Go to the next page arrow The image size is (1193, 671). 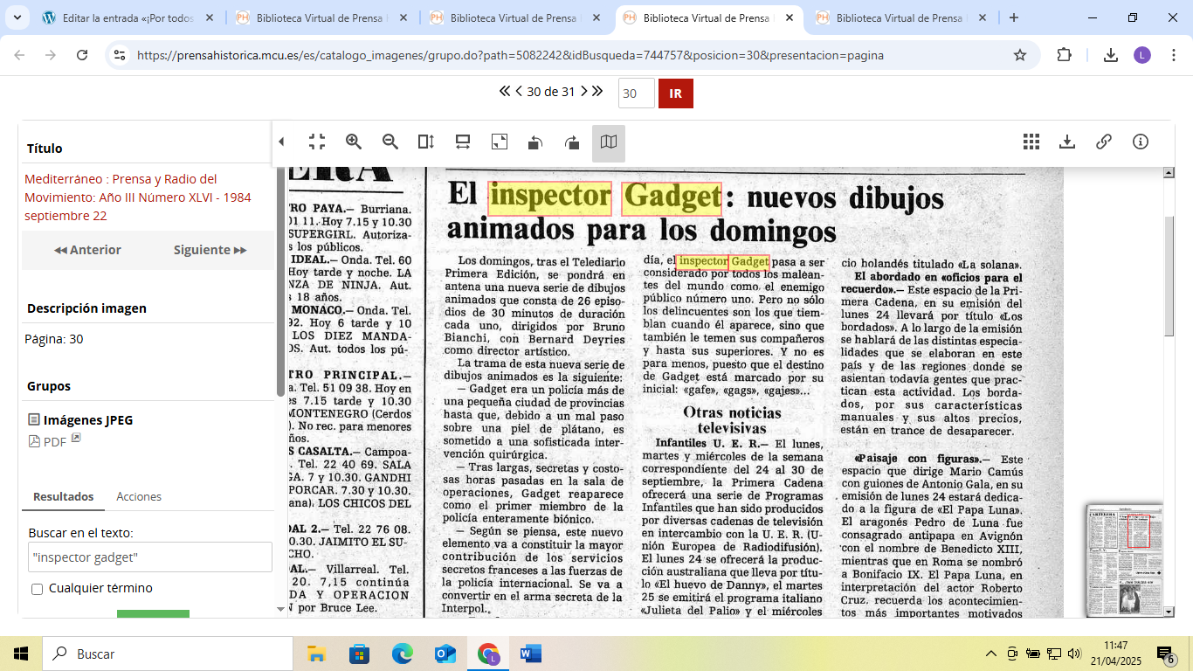[x=583, y=91]
